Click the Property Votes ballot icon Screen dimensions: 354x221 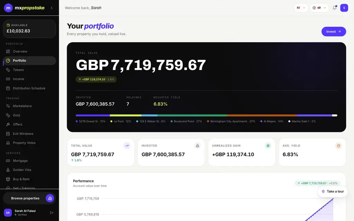tap(8, 143)
